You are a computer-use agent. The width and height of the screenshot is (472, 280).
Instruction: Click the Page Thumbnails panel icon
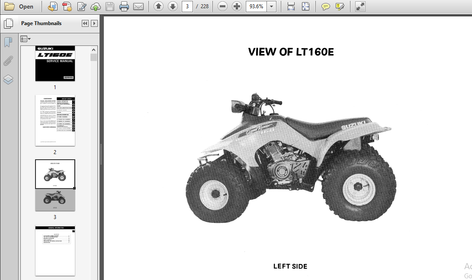(x=8, y=23)
